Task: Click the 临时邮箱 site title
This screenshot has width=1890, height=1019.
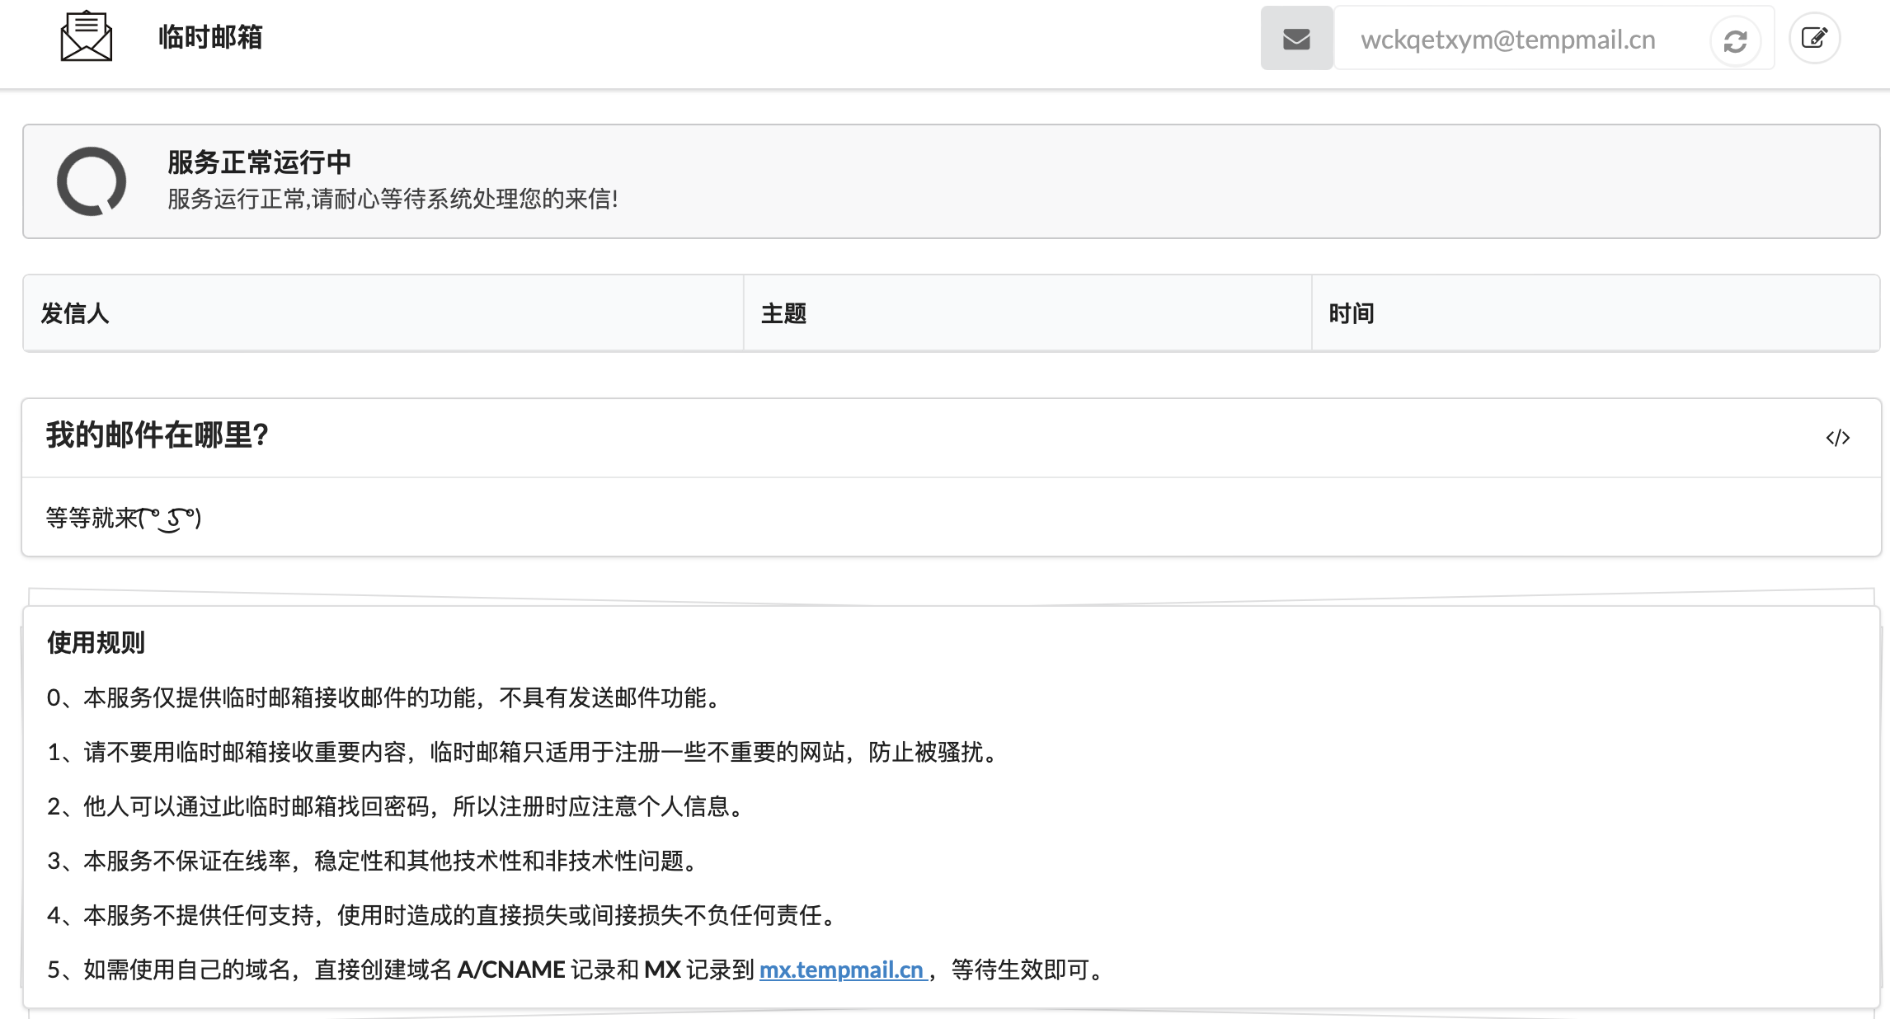Action: point(210,37)
